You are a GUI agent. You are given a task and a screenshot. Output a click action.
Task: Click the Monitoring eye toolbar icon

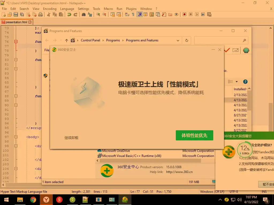176,14
